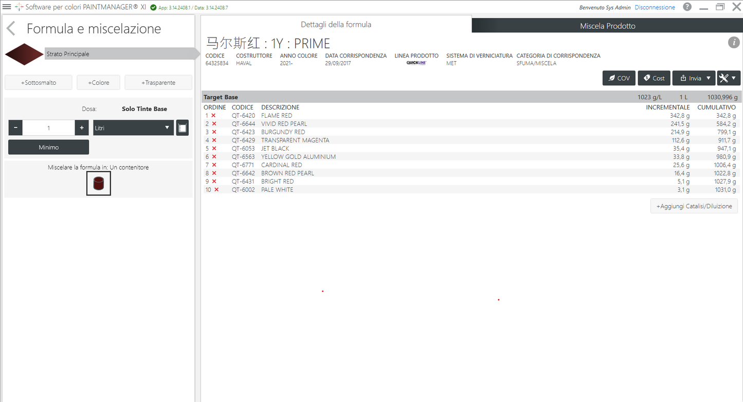Click the +Trasparente button
The image size is (743, 402).
pyautogui.click(x=158, y=82)
